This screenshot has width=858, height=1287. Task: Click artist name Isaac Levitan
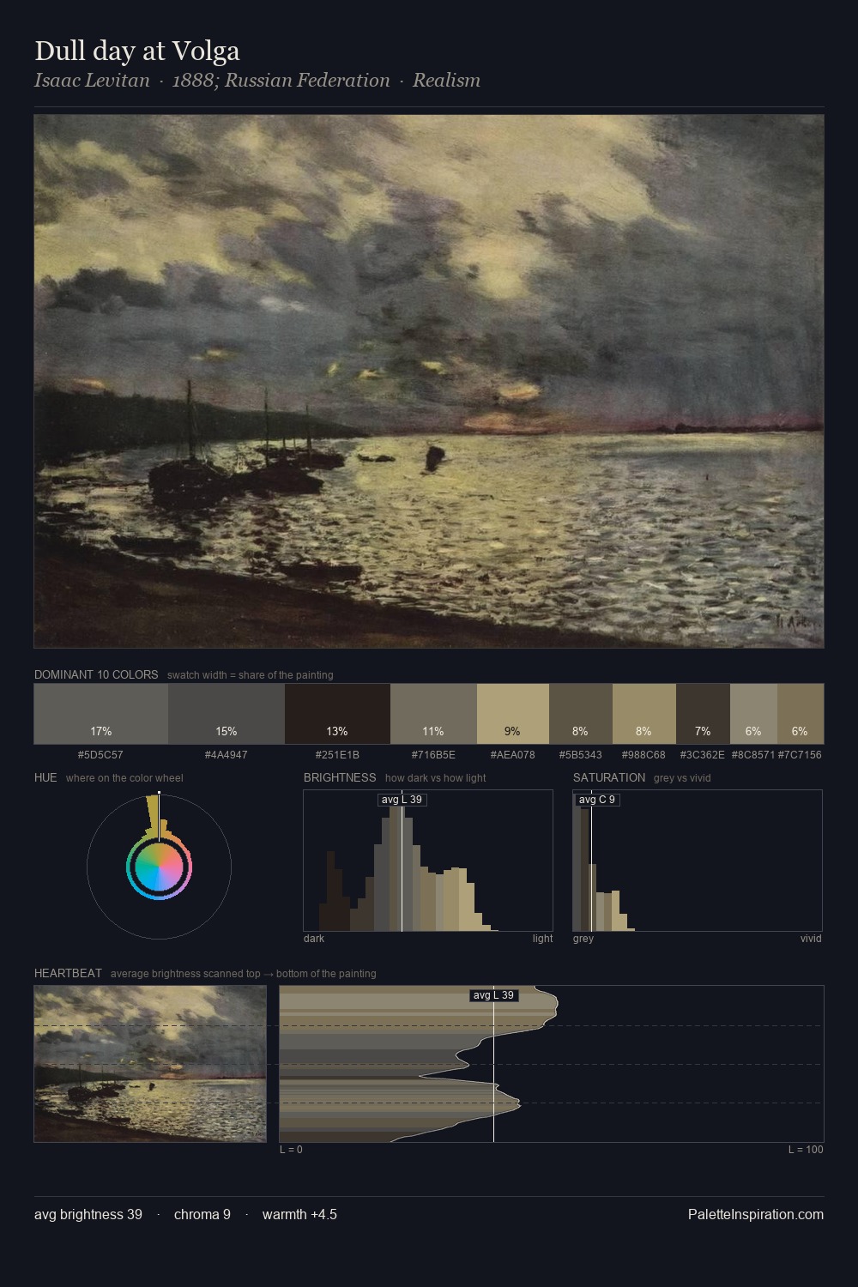92,81
